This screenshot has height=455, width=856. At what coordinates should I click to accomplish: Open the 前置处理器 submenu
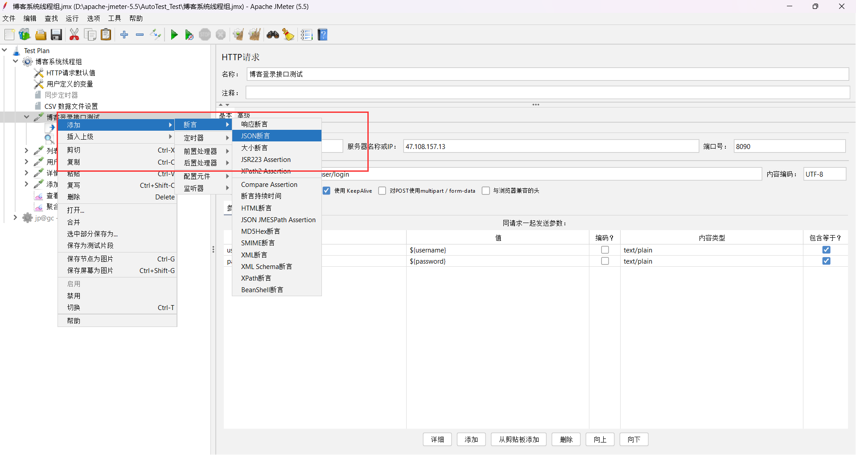click(x=203, y=151)
